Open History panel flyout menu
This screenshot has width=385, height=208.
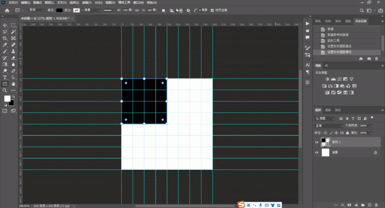click(x=382, y=21)
